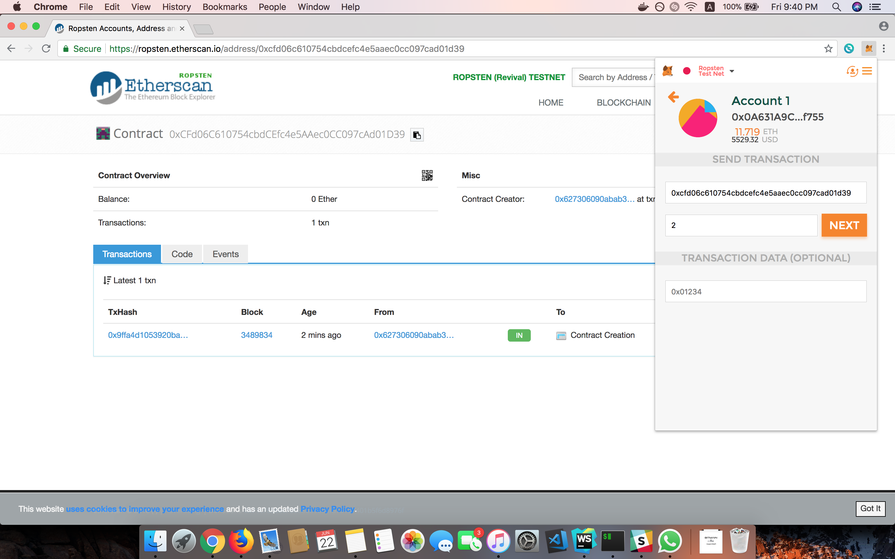Open Chrome three-dot menu

tap(884, 48)
